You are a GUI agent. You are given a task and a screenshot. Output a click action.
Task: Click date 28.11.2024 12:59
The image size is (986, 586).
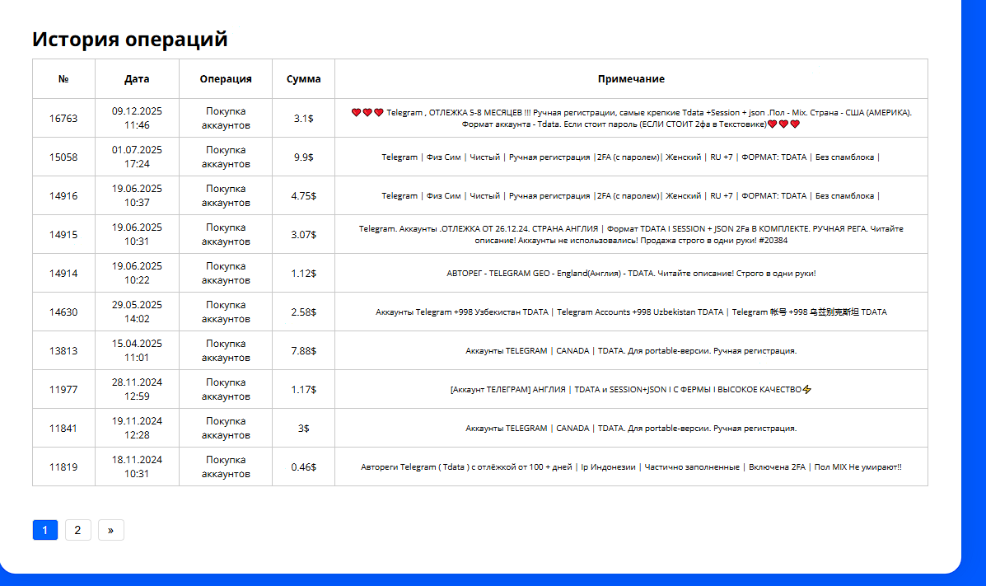pos(137,390)
